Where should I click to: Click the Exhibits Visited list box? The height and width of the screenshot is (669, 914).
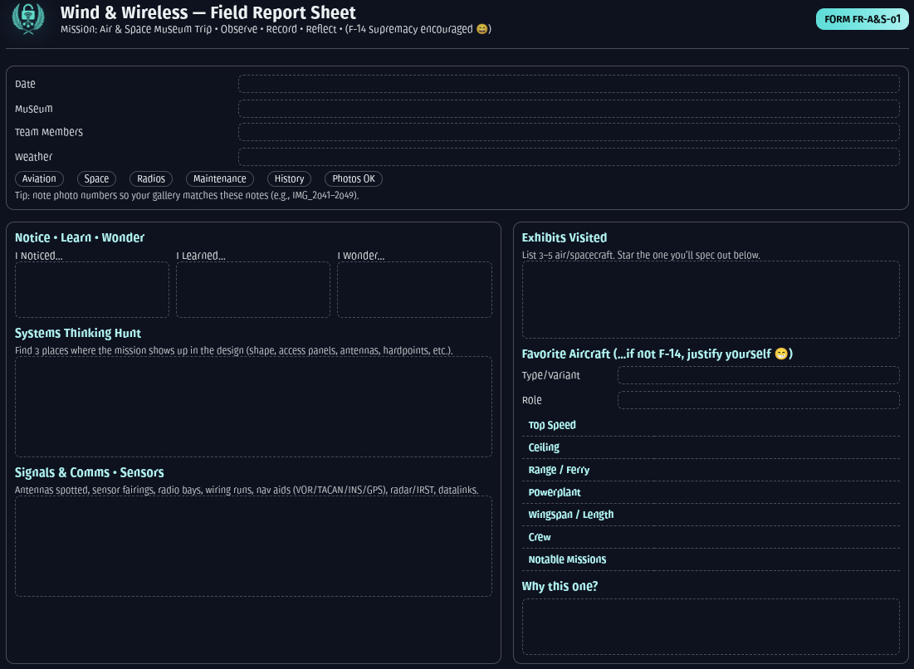point(711,299)
